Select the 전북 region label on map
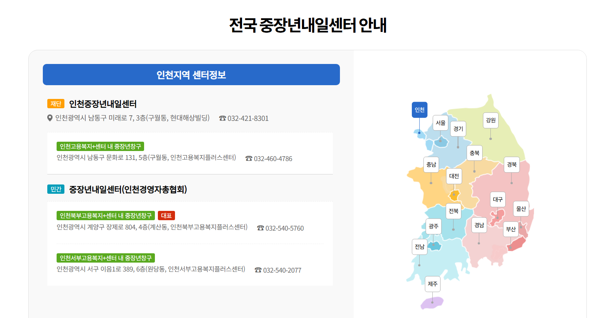Image resolution: width=611 pixels, height=318 pixels. point(453,211)
